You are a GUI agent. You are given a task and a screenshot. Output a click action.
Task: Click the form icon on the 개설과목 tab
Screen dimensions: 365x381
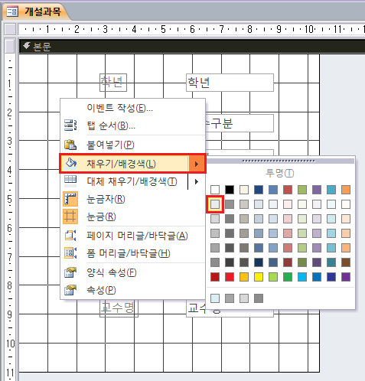coord(12,11)
